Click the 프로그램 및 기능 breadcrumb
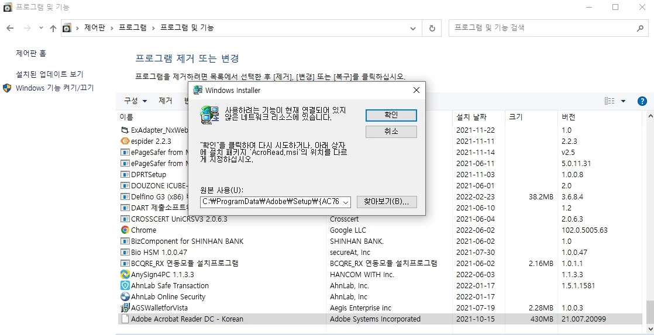654x335 pixels. pos(187,28)
